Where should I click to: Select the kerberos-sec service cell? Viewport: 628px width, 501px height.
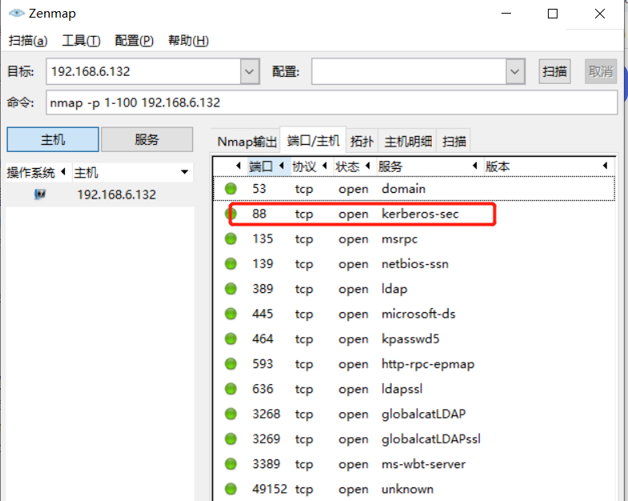pyautogui.click(x=420, y=214)
